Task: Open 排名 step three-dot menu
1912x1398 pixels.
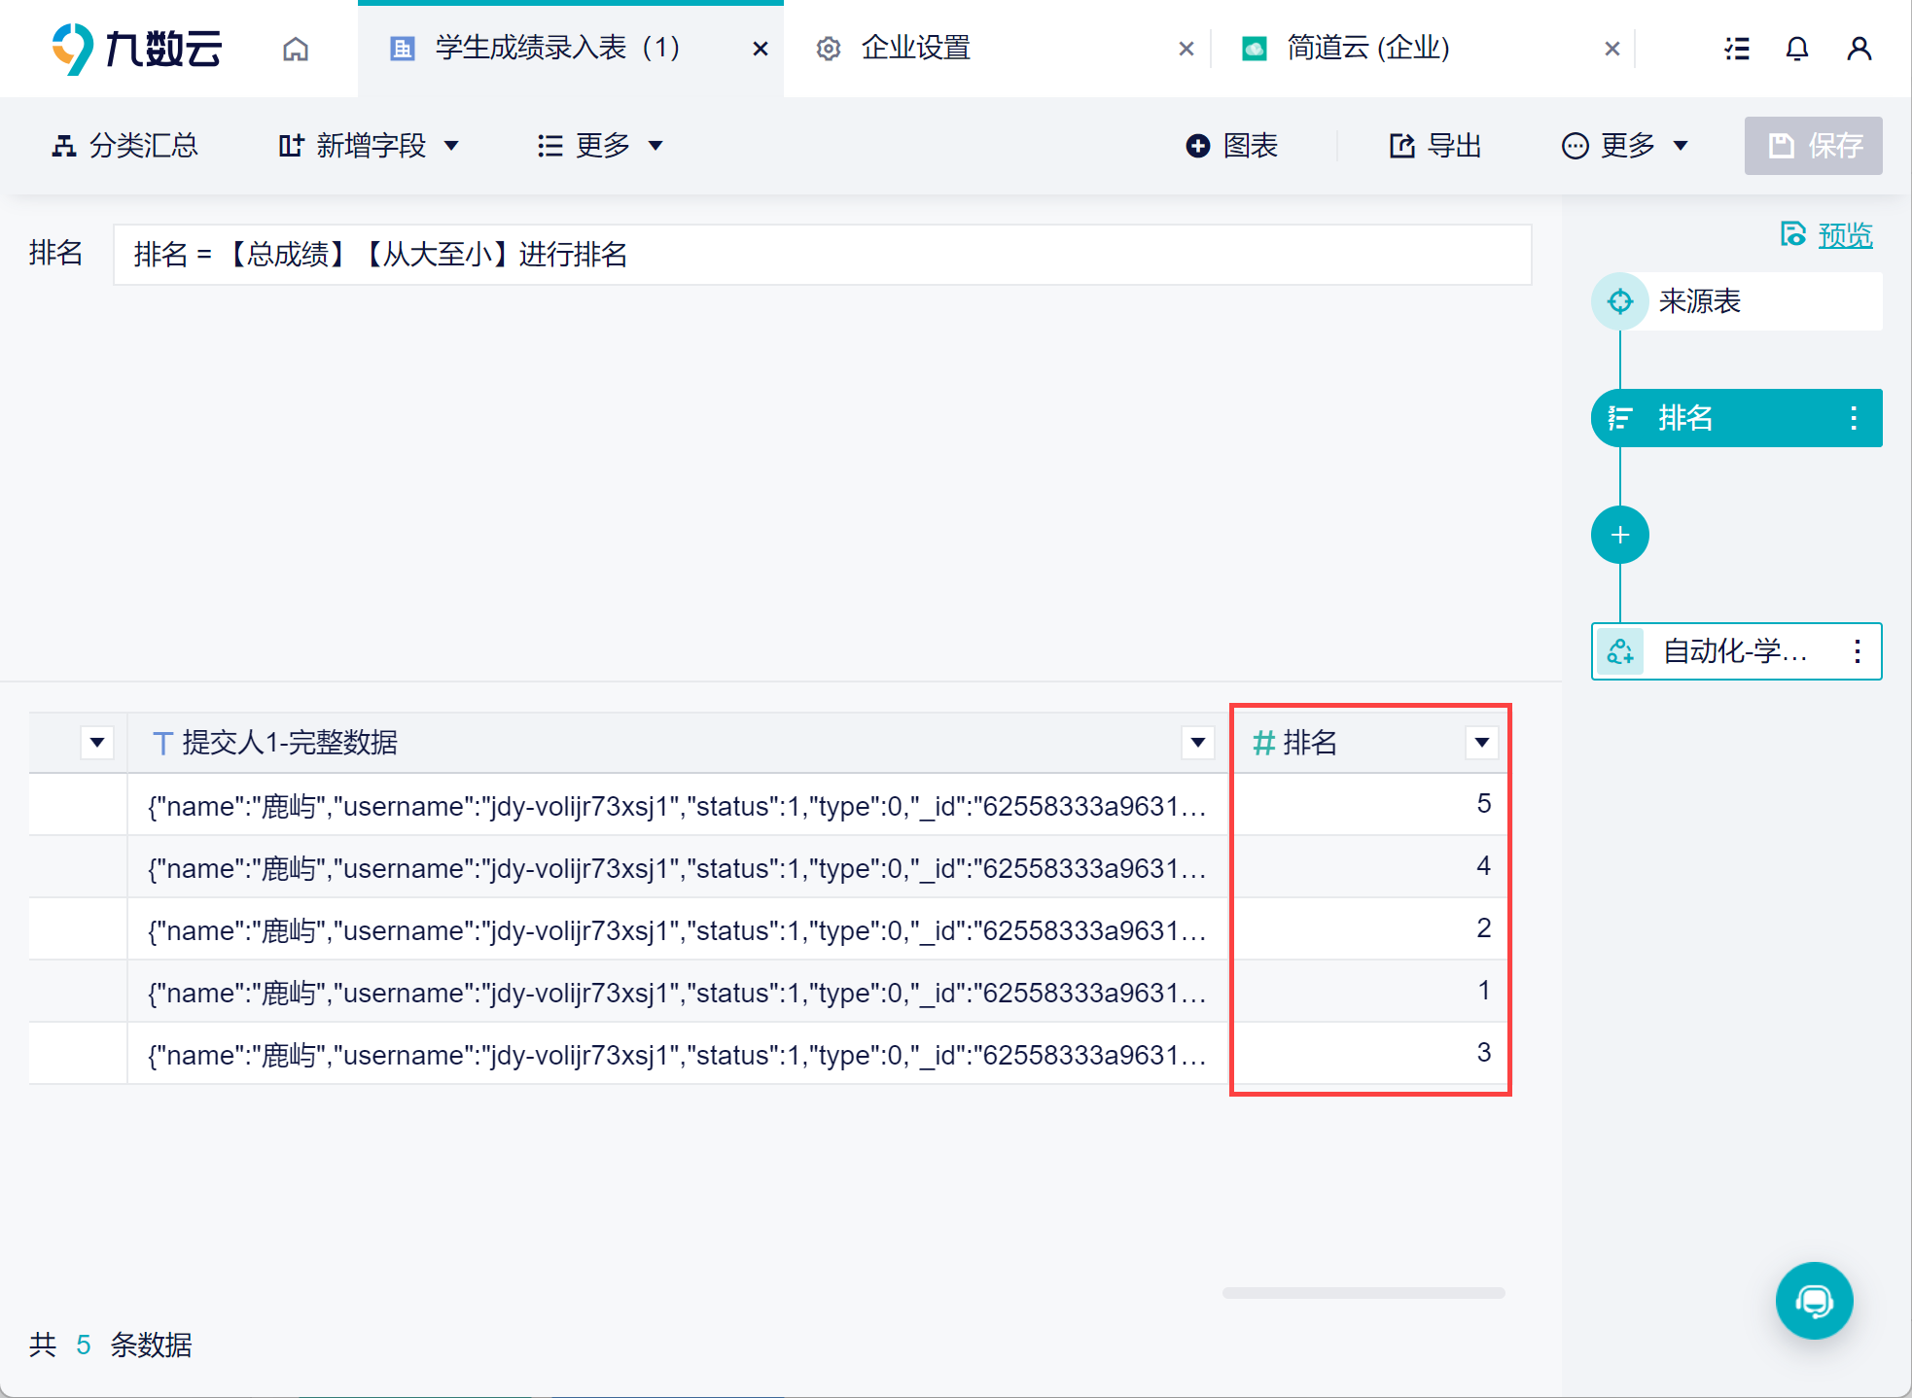Action: (x=1854, y=418)
